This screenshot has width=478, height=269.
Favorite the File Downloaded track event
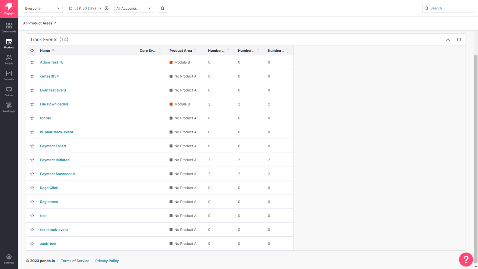[32, 104]
